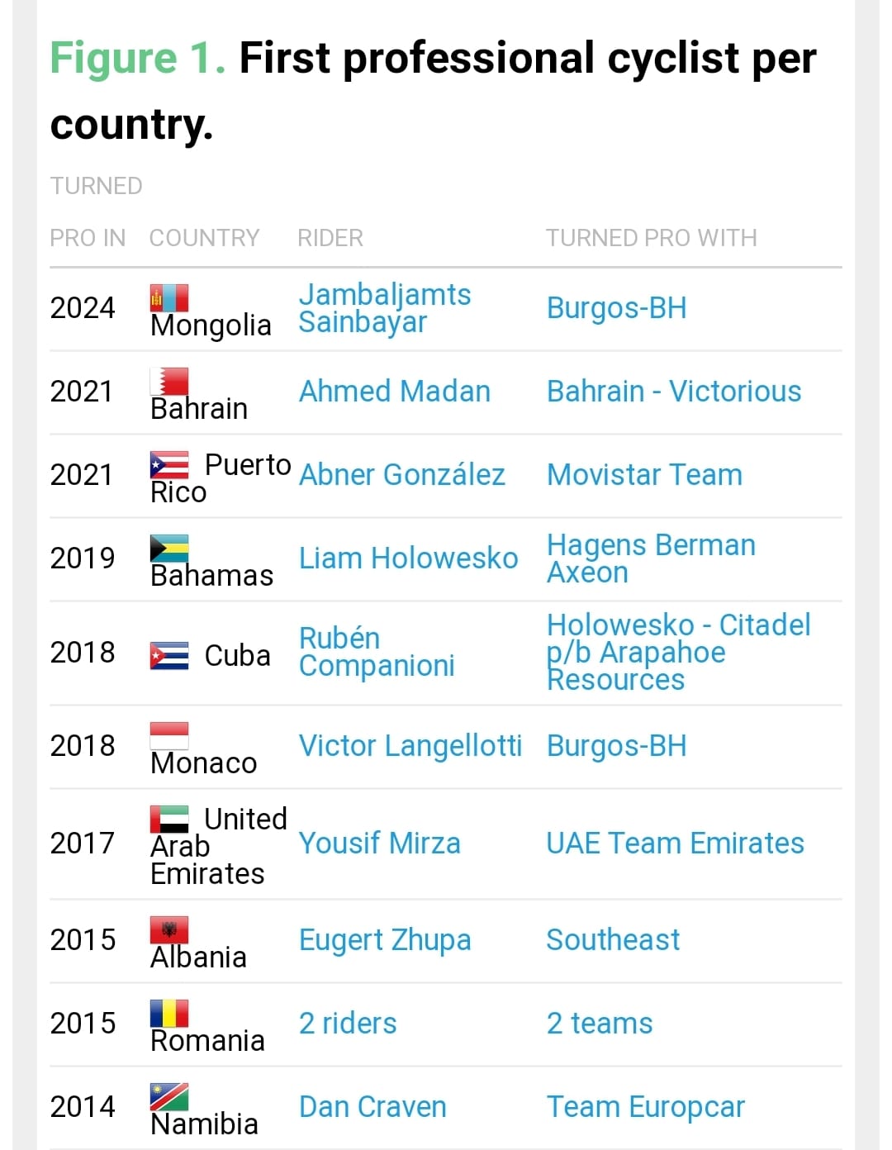
Task: Open the Bahrain - Victorious team link
Action: (x=674, y=392)
